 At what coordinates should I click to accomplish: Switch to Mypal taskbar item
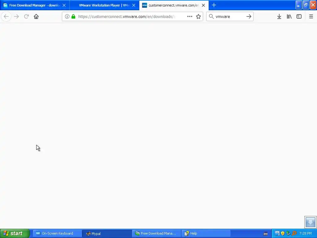[x=107, y=233]
